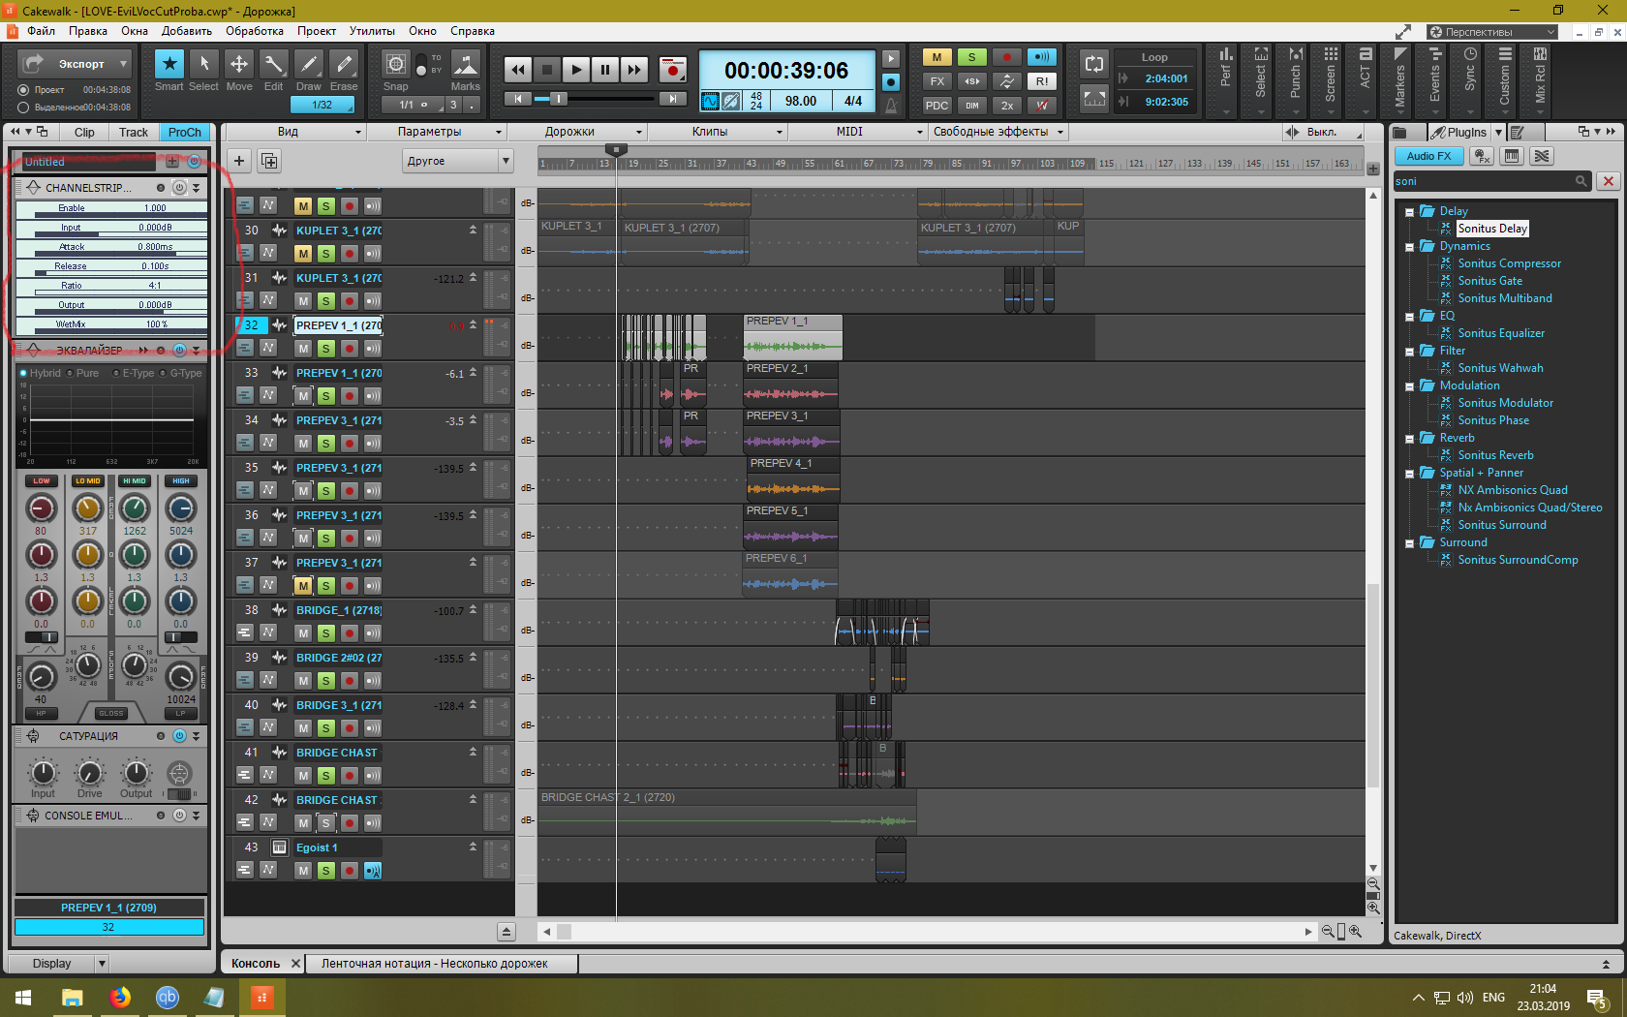Switch to the Clip inspector tab
This screenshot has height=1017, width=1627.
tap(84, 133)
